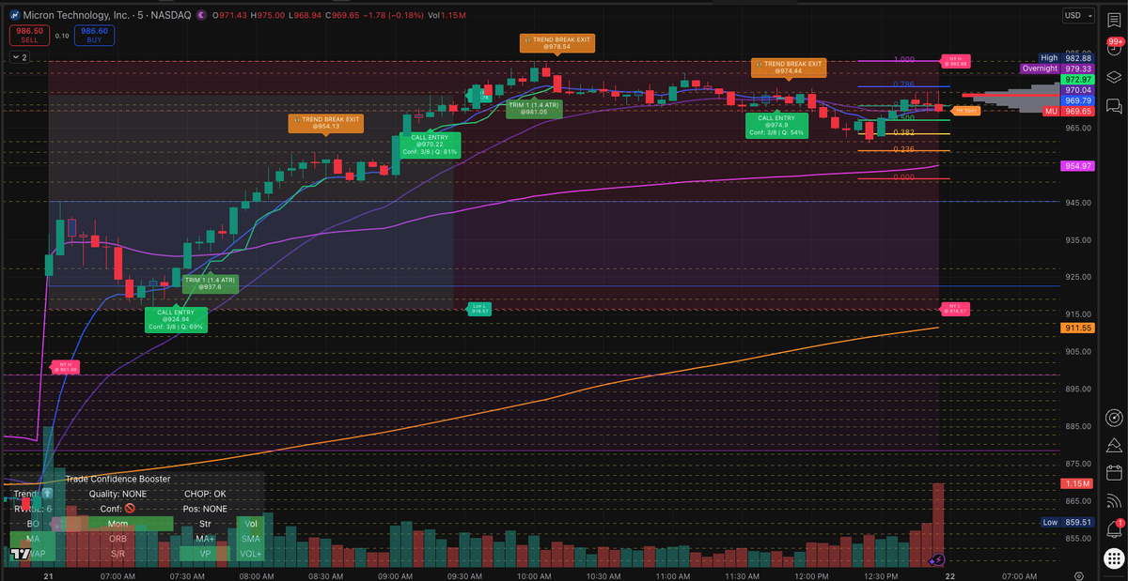The image size is (1128, 581).
Task: Click the S/R cell in confidence table
Action: [118, 554]
